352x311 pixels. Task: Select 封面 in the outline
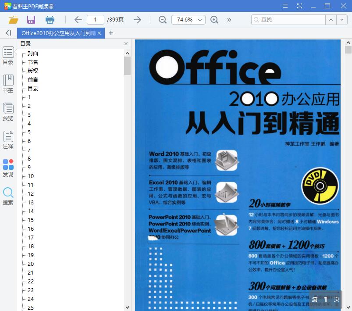[33, 53]
